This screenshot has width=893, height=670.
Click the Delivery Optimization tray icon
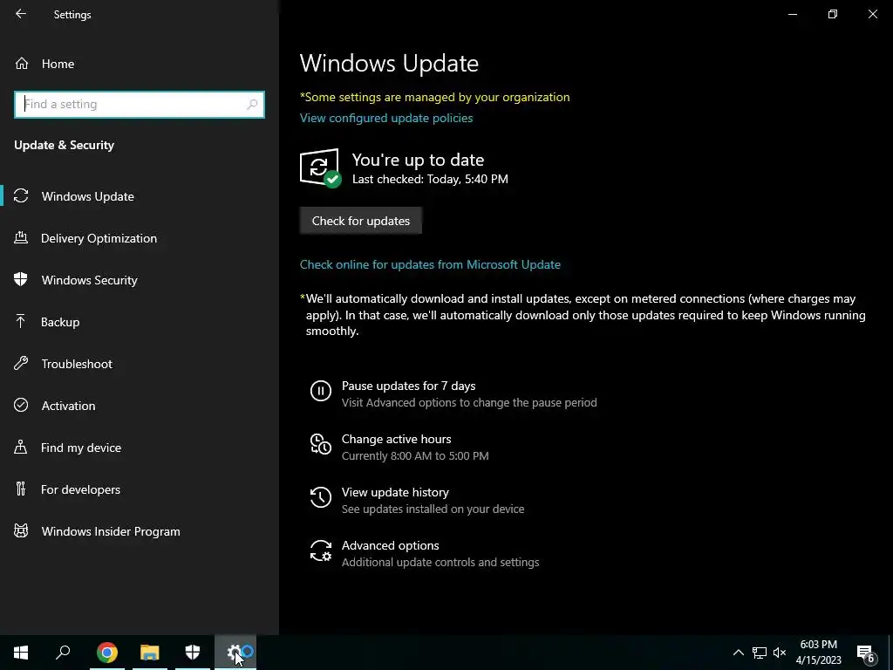pos(21,237)
